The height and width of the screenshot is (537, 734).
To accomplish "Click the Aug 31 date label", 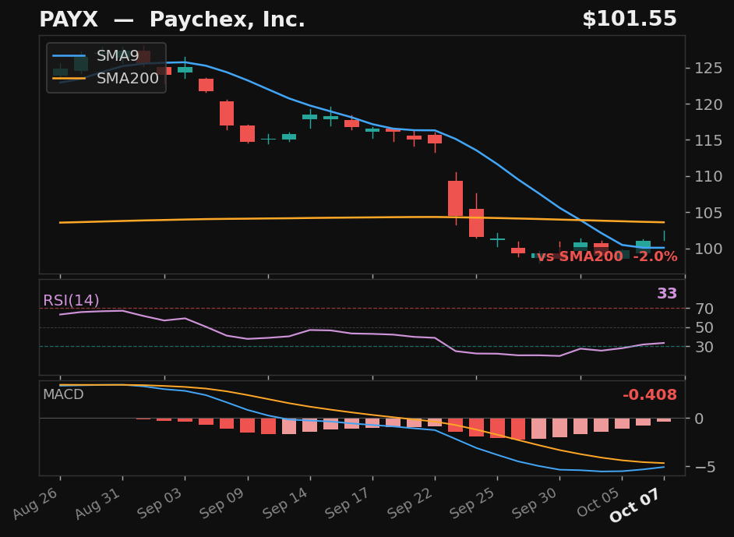I will tap(98, 503).
